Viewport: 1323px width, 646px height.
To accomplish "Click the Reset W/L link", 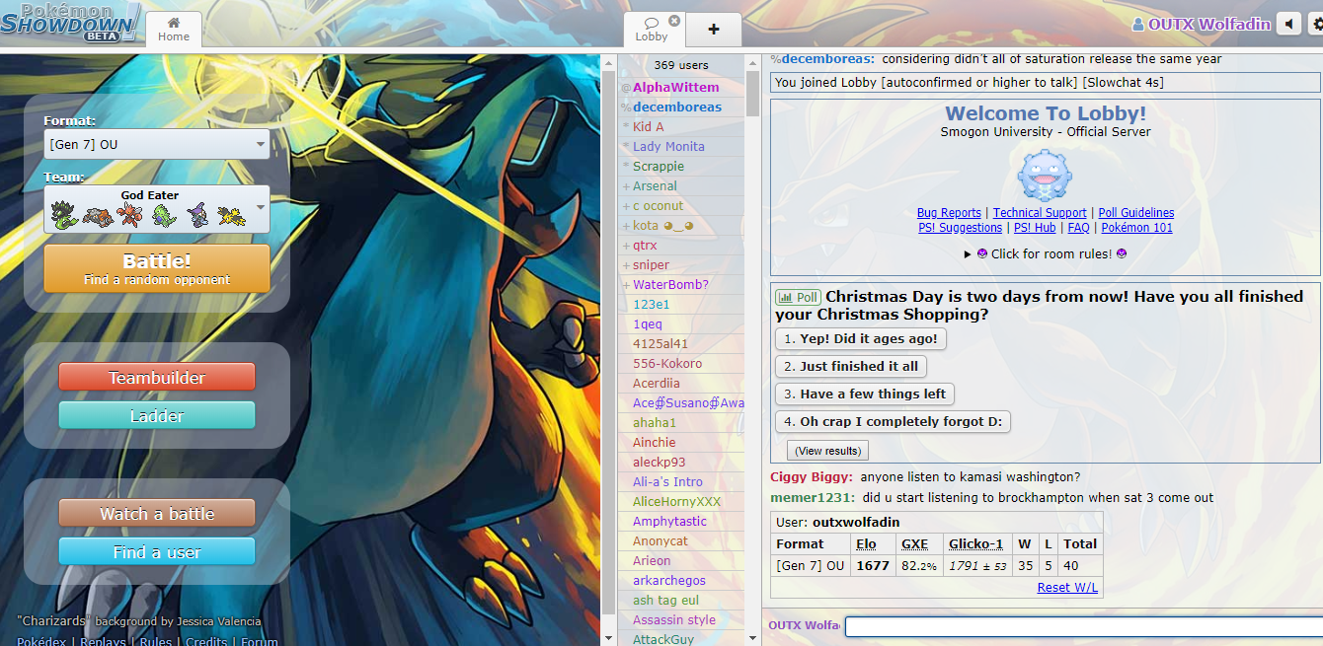I will click(x=1067, y=588).
